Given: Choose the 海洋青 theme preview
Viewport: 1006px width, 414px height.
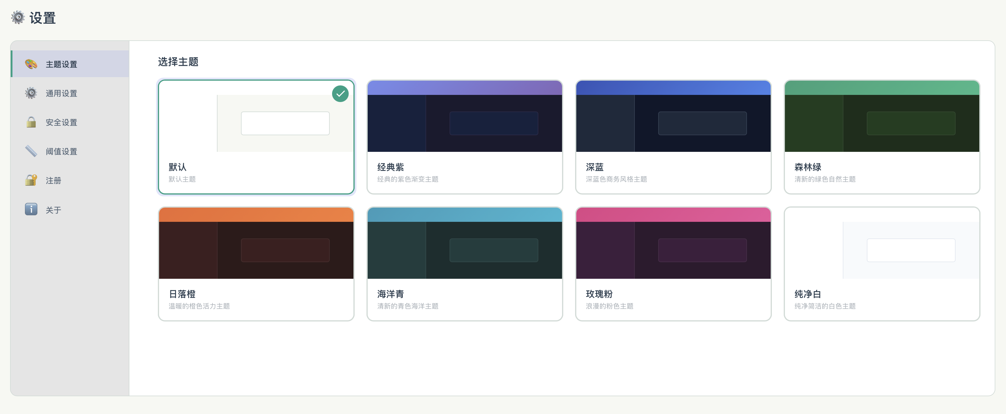Looking at the screenshot, I should [x=465, y=243].
